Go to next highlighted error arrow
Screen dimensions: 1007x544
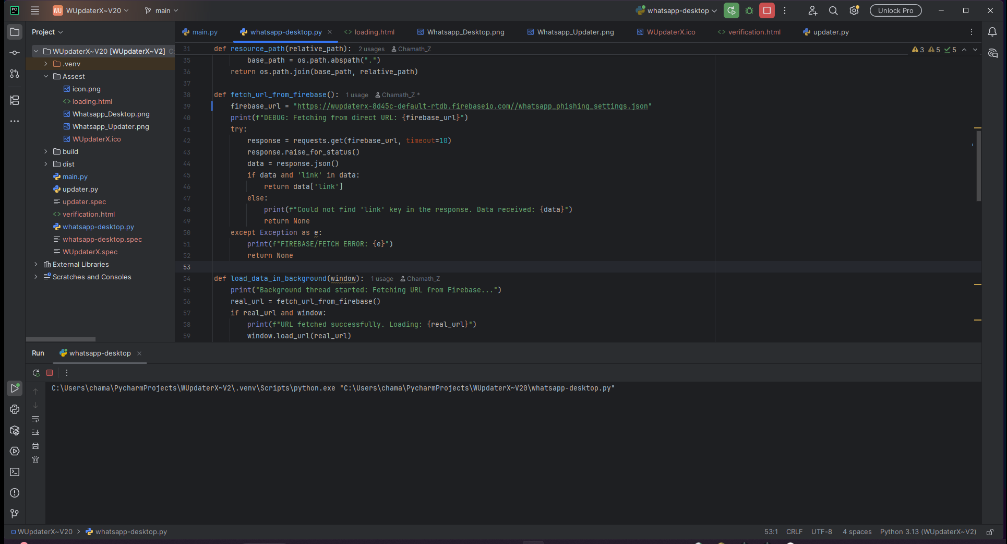(975, 50)
